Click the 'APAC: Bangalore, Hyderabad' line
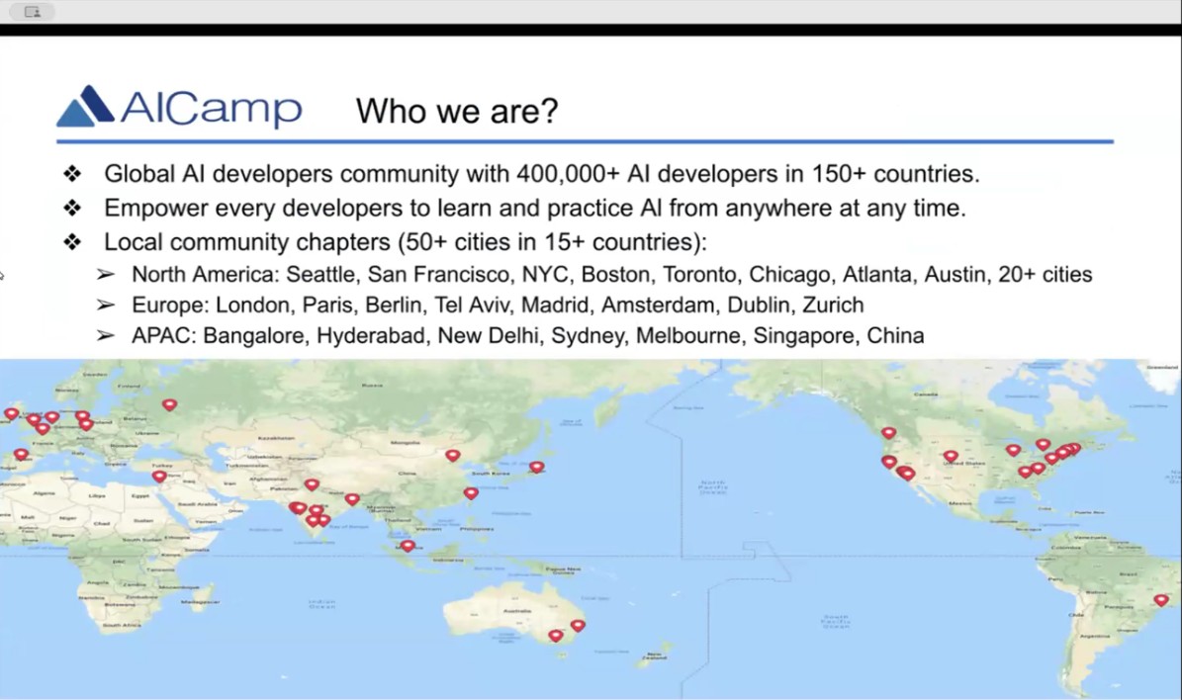 pyautogui.click(x=527, y=335)
